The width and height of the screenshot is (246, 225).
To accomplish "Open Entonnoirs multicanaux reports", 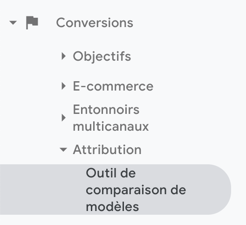I will point(111,118).
